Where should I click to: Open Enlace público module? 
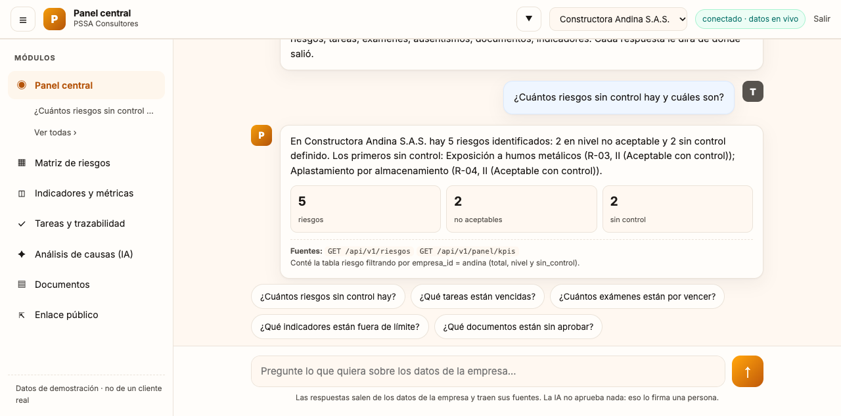(x=86, y=315)
